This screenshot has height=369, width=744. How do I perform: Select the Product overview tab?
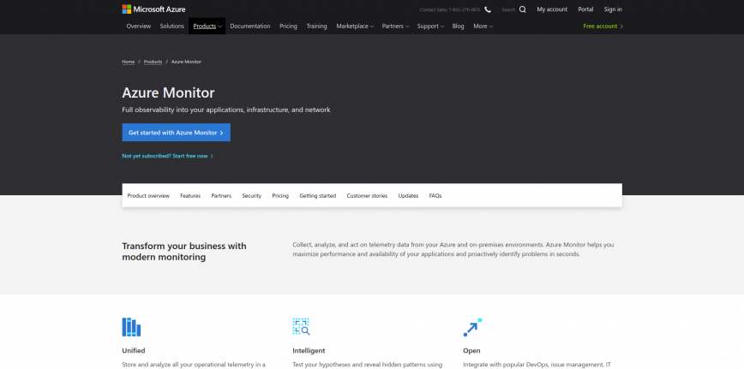pyautogui.click(x=148, y=196)
